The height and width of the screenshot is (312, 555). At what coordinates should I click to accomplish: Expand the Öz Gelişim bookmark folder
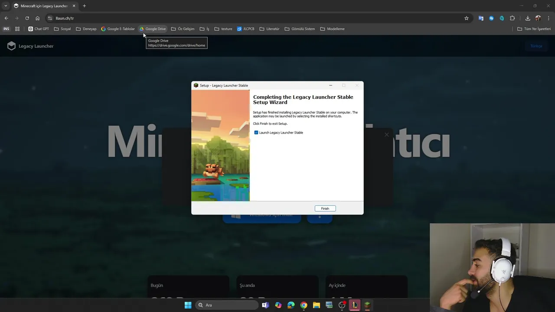coord(183,29)
